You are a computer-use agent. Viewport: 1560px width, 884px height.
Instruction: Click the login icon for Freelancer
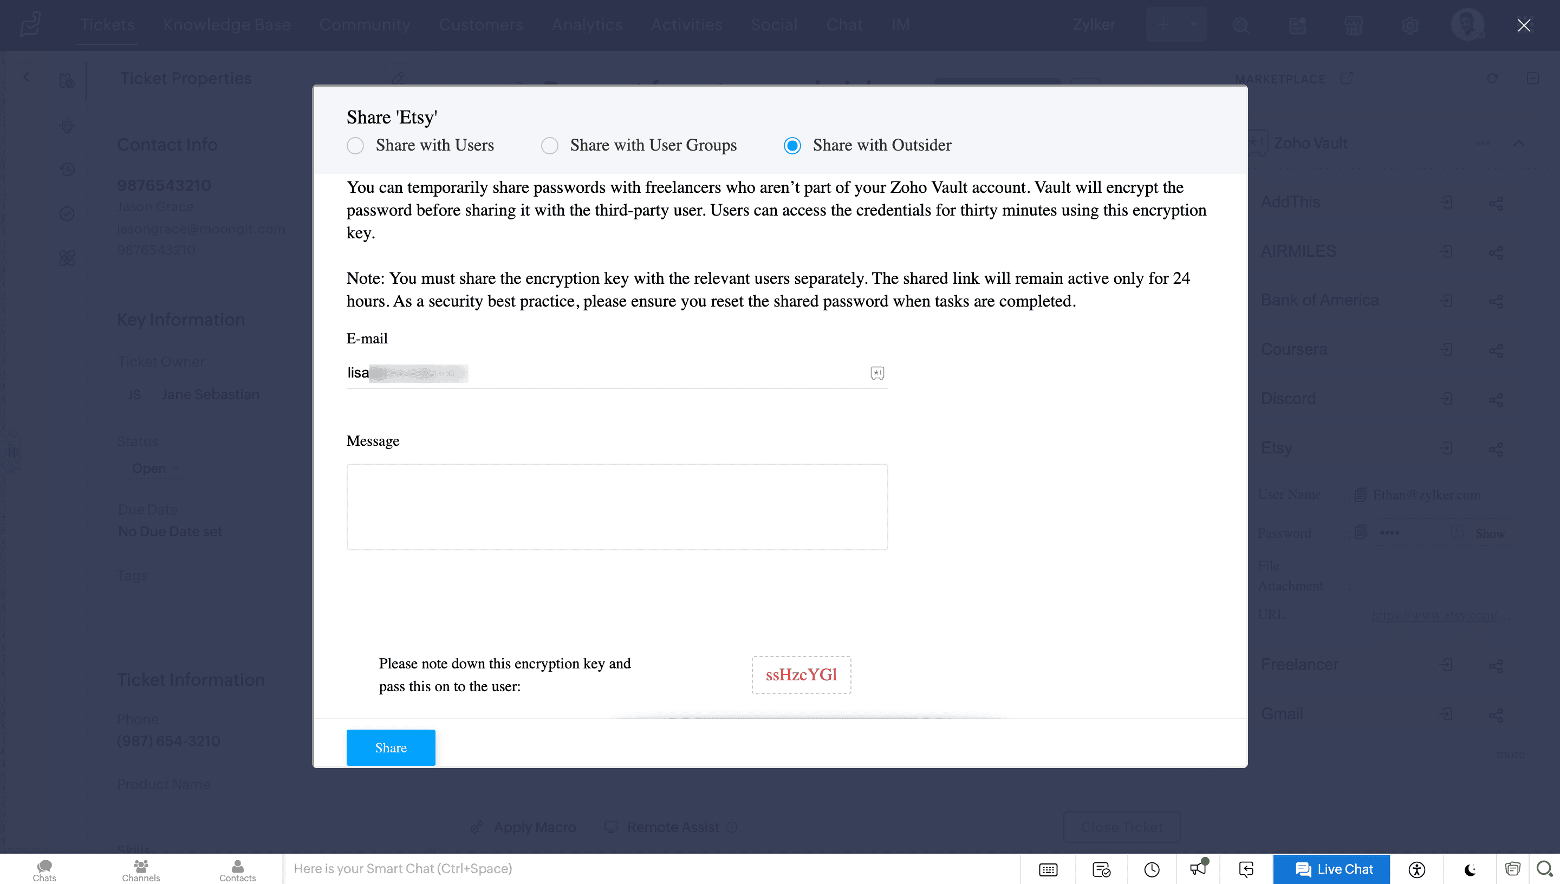tap(1446, 665)
